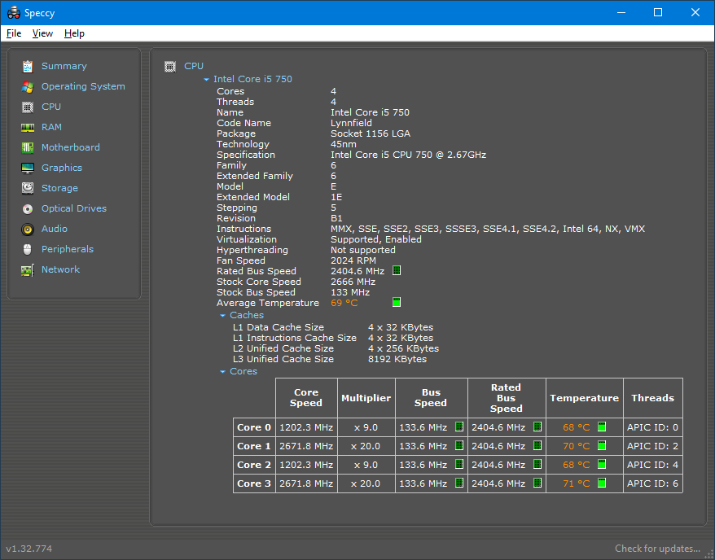Click Core 3 temperature indicator icon
This screenshot has width=715, height=560.
602,483
